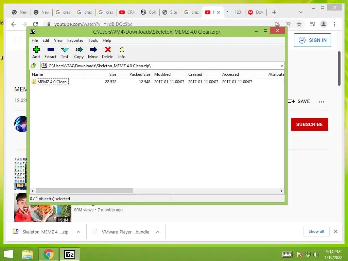Image resolution: width=348 pixels, height=261 pixels.
Task: Sort by the Size column header
Action: point(101,74)
